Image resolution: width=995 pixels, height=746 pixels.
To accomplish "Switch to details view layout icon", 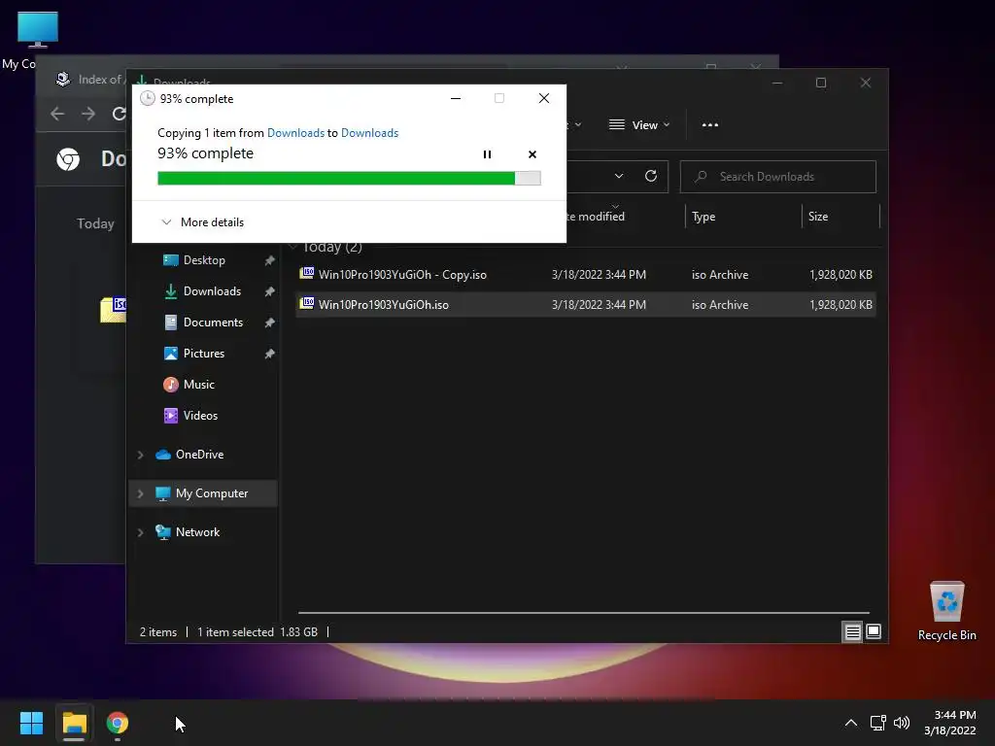I will (x=852, y=631).
